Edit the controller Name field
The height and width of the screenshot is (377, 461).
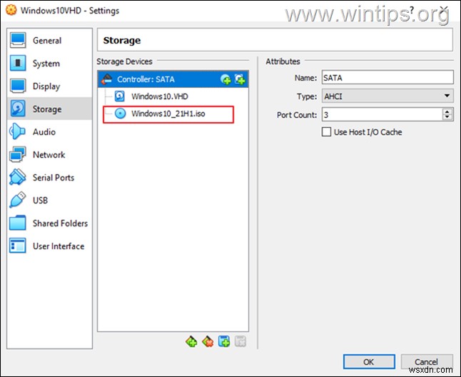[387, 78]
